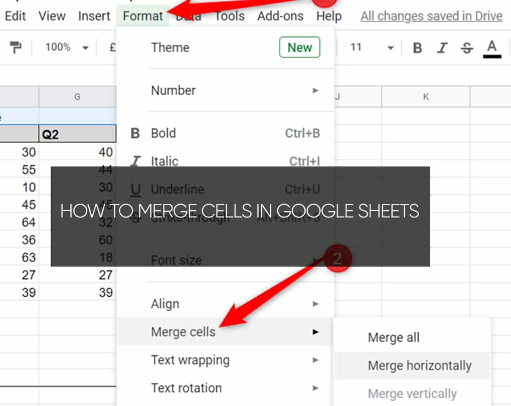Select cell containing 40 under Q2
The image size is (511, 406).
point(77,152)
